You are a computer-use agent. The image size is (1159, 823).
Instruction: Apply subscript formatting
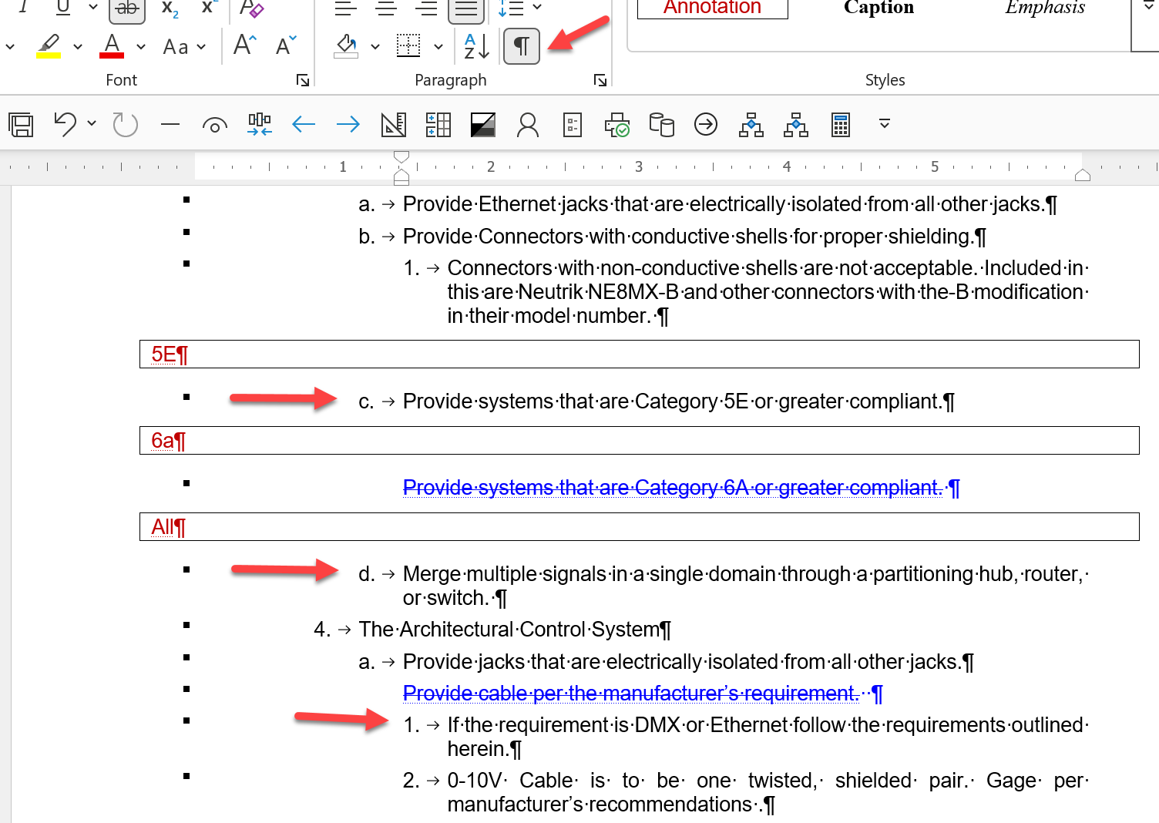tap(170, 8)
